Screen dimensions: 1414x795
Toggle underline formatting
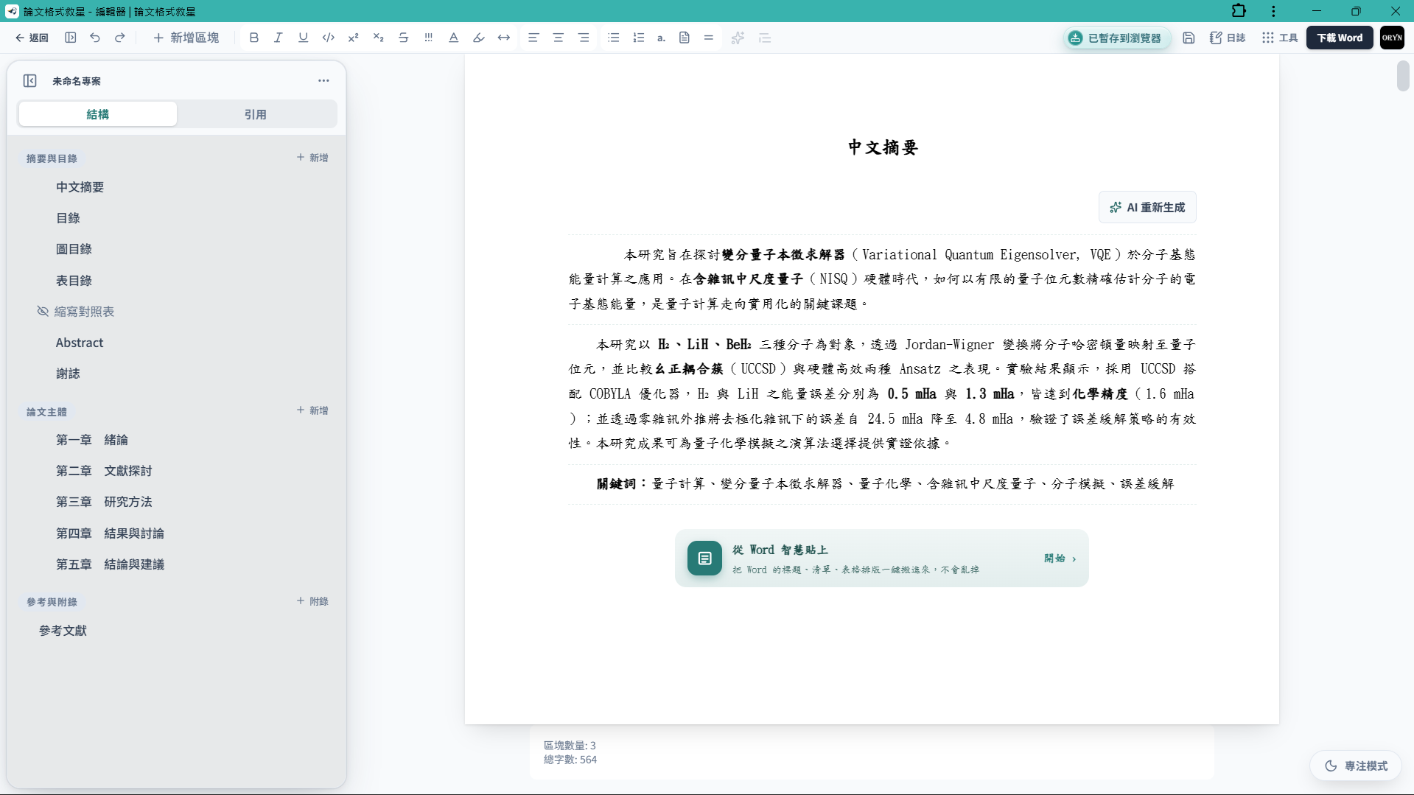coord(303,38)
